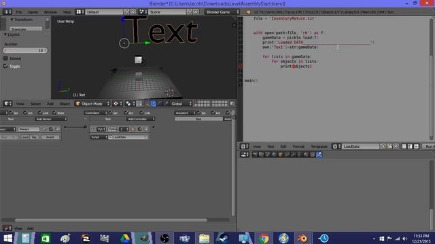Add a new screen layout next to Default
This screenshot has height=244, width=435.
click(x=127, y=12)
